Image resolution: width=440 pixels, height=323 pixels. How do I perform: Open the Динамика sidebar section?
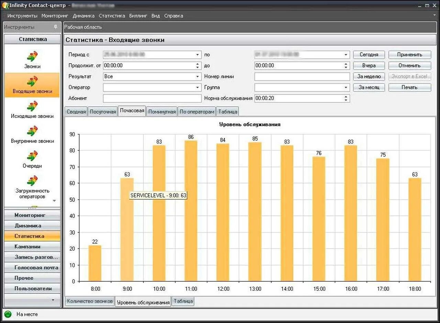coord(32,226)
